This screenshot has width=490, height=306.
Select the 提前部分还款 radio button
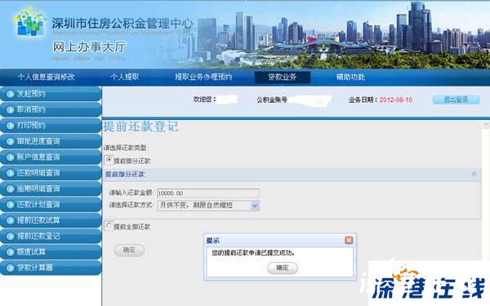pos(109,160)
